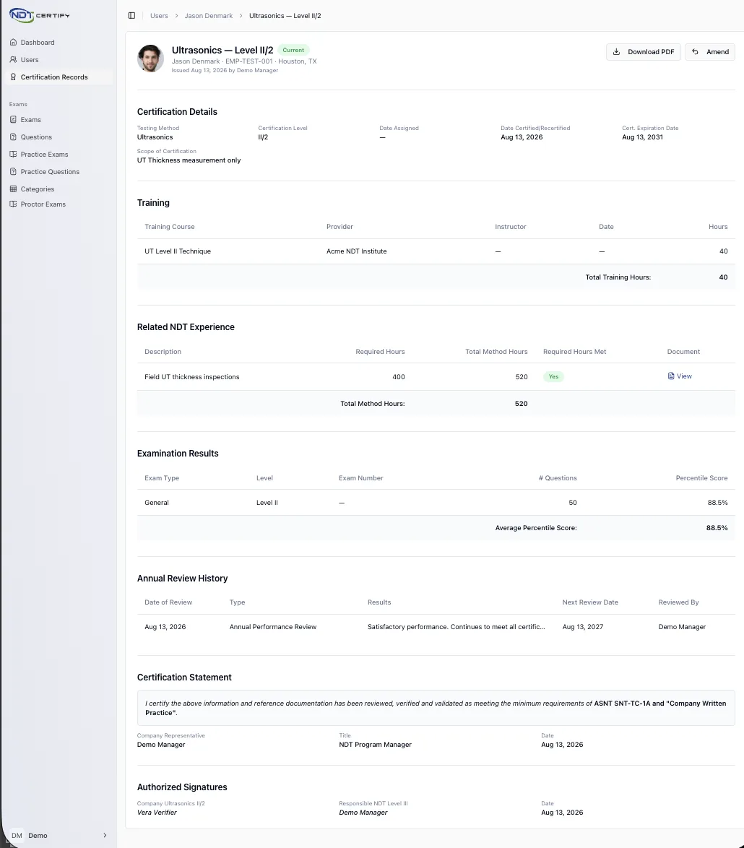Click the Amend undo arrow icon
Viewport: 744px width, 848px height.
coord(696,52)
